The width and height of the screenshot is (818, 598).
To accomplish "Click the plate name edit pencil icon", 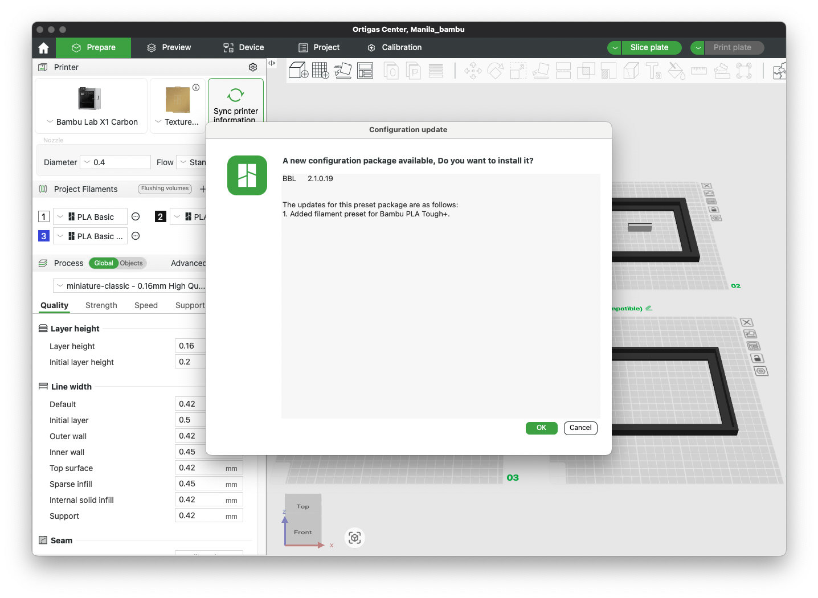I will click(648, 308).
